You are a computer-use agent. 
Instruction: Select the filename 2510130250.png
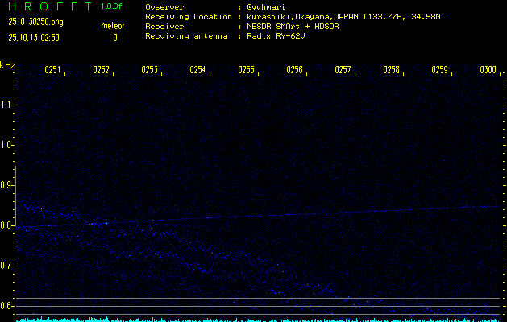click(x=35, y=22)
